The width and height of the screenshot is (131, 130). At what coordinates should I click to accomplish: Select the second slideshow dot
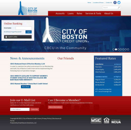116,49
